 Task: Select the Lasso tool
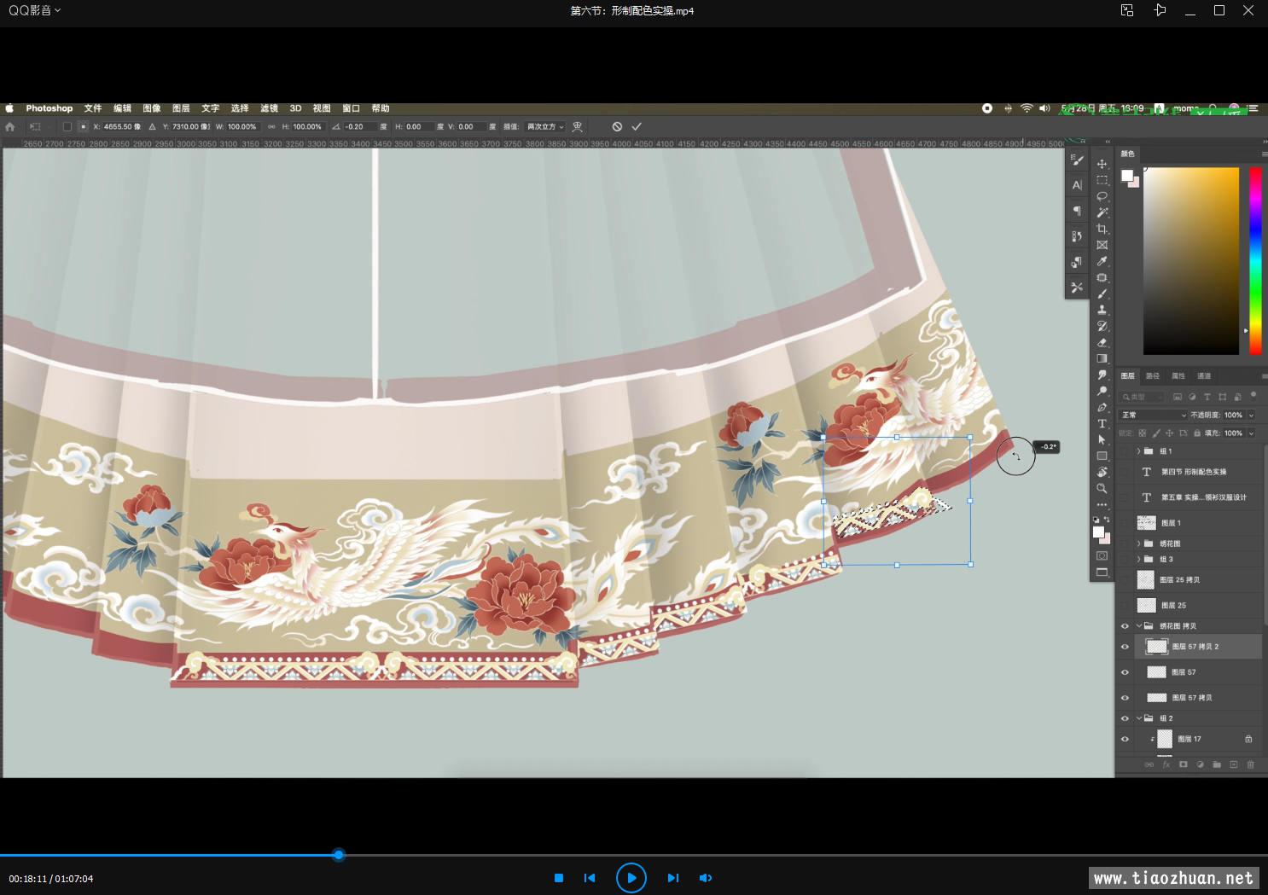(x=1102, y=196)
